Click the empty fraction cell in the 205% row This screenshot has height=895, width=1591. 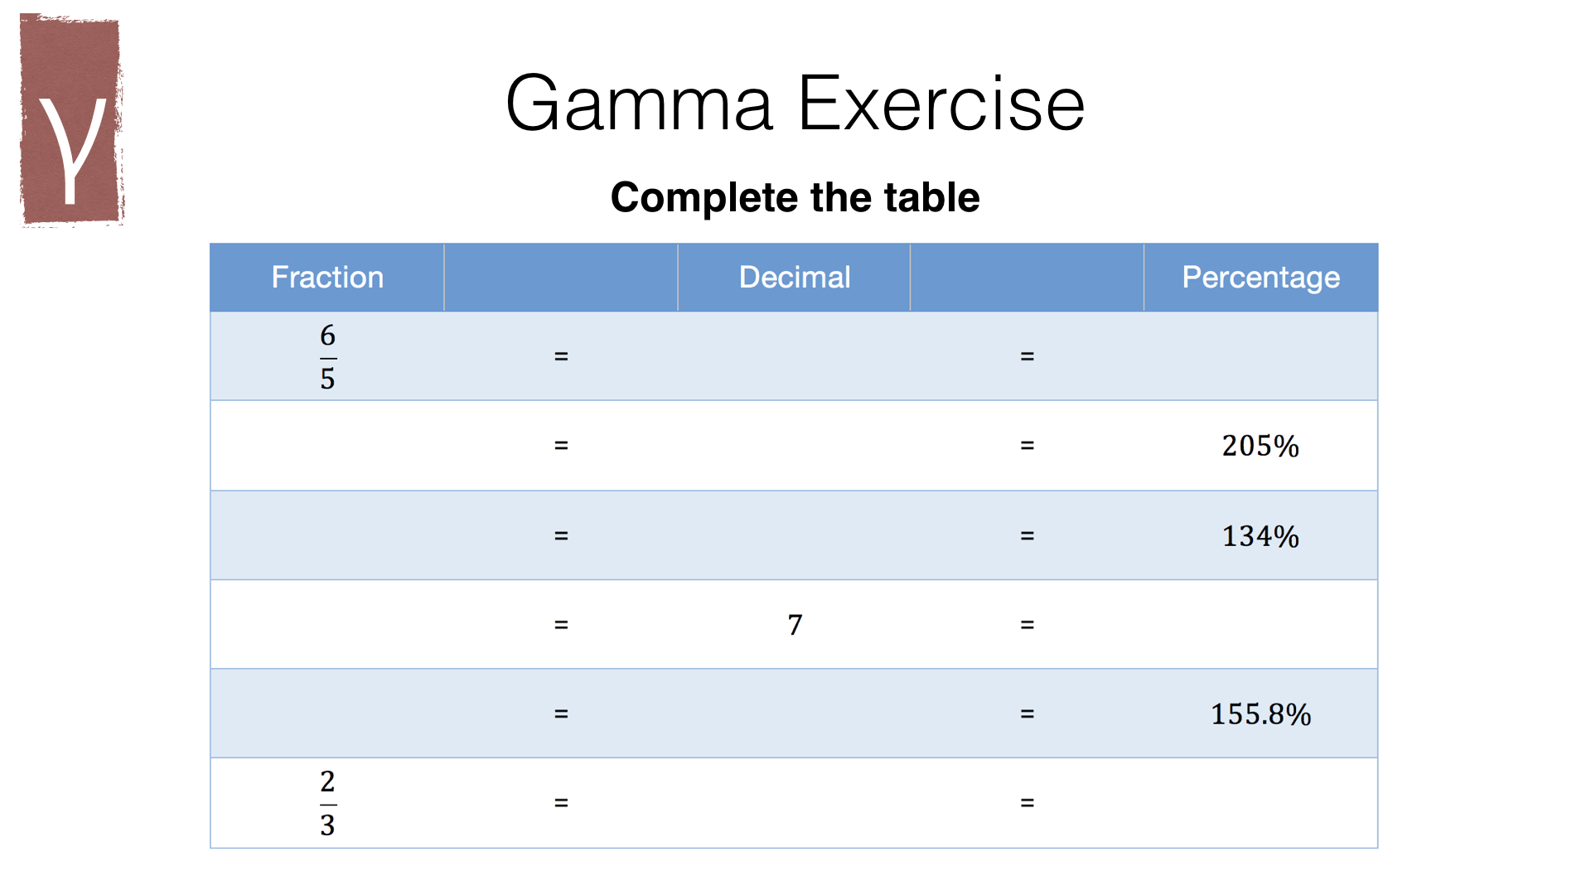pos(327,446)
